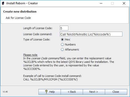This screenshot has height=97, width=130.
Task: Click the 'License Code command:' label
Action: (x=38, y=34)
